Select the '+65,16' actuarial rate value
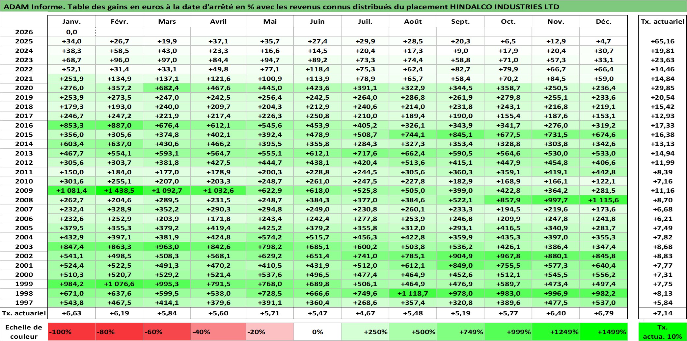The height and width of the screenshot is (341, 687). (x=663, y=41)
